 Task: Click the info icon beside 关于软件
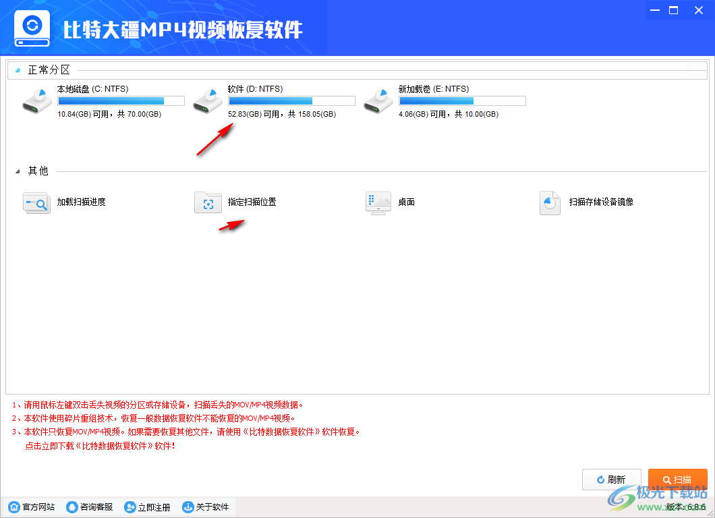[x=188, y=507]
